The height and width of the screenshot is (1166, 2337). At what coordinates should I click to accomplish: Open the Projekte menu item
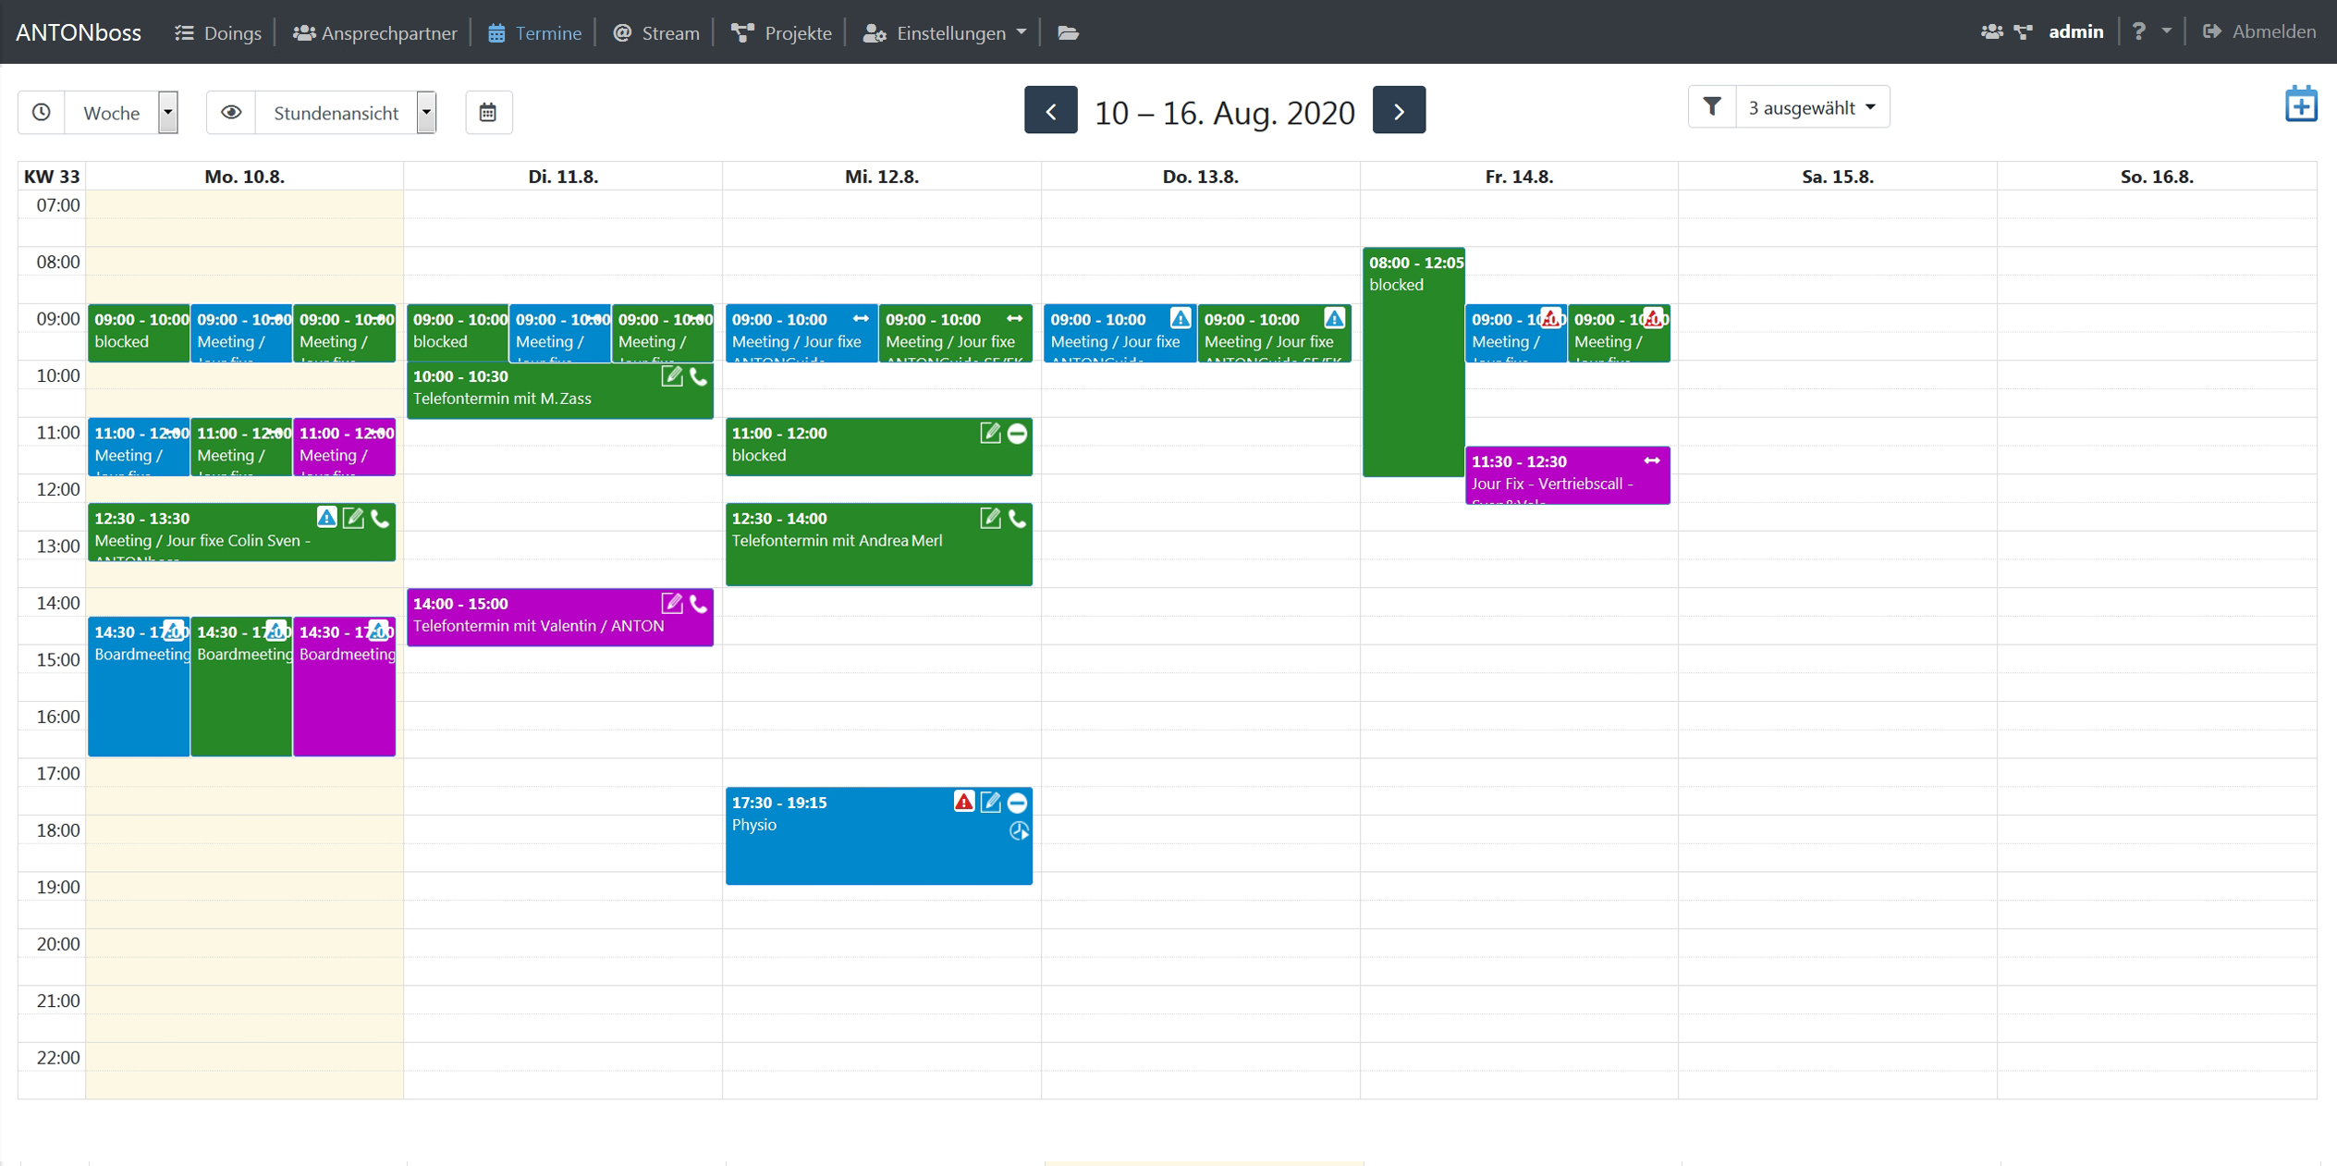coord(782,33)
